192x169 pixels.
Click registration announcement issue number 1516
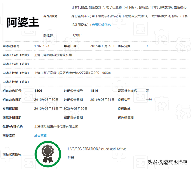(94, 91)
